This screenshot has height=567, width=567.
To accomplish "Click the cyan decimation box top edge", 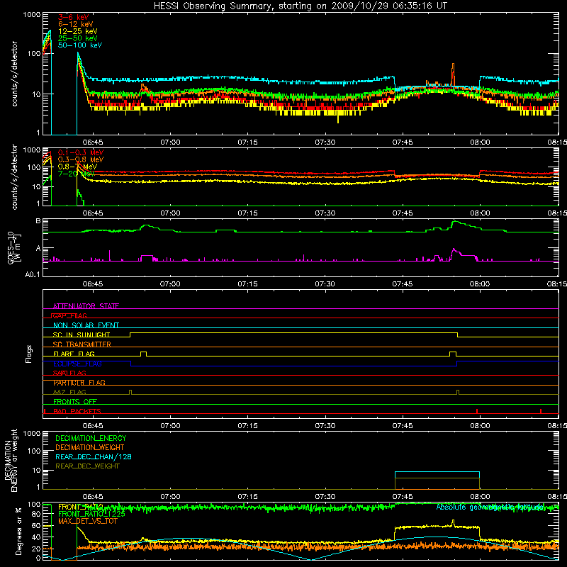I will (437, 472).
